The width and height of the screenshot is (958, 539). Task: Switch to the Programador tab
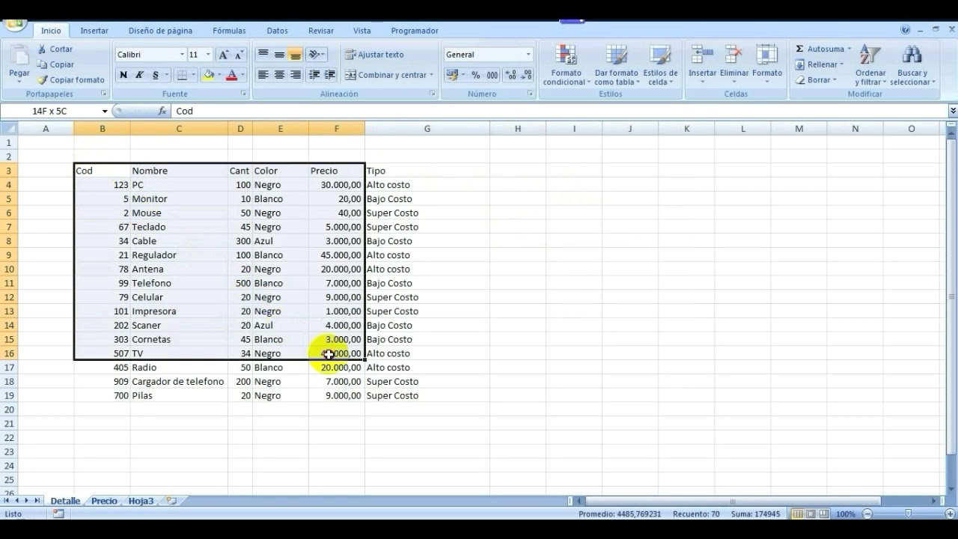(x=415, y=31)
